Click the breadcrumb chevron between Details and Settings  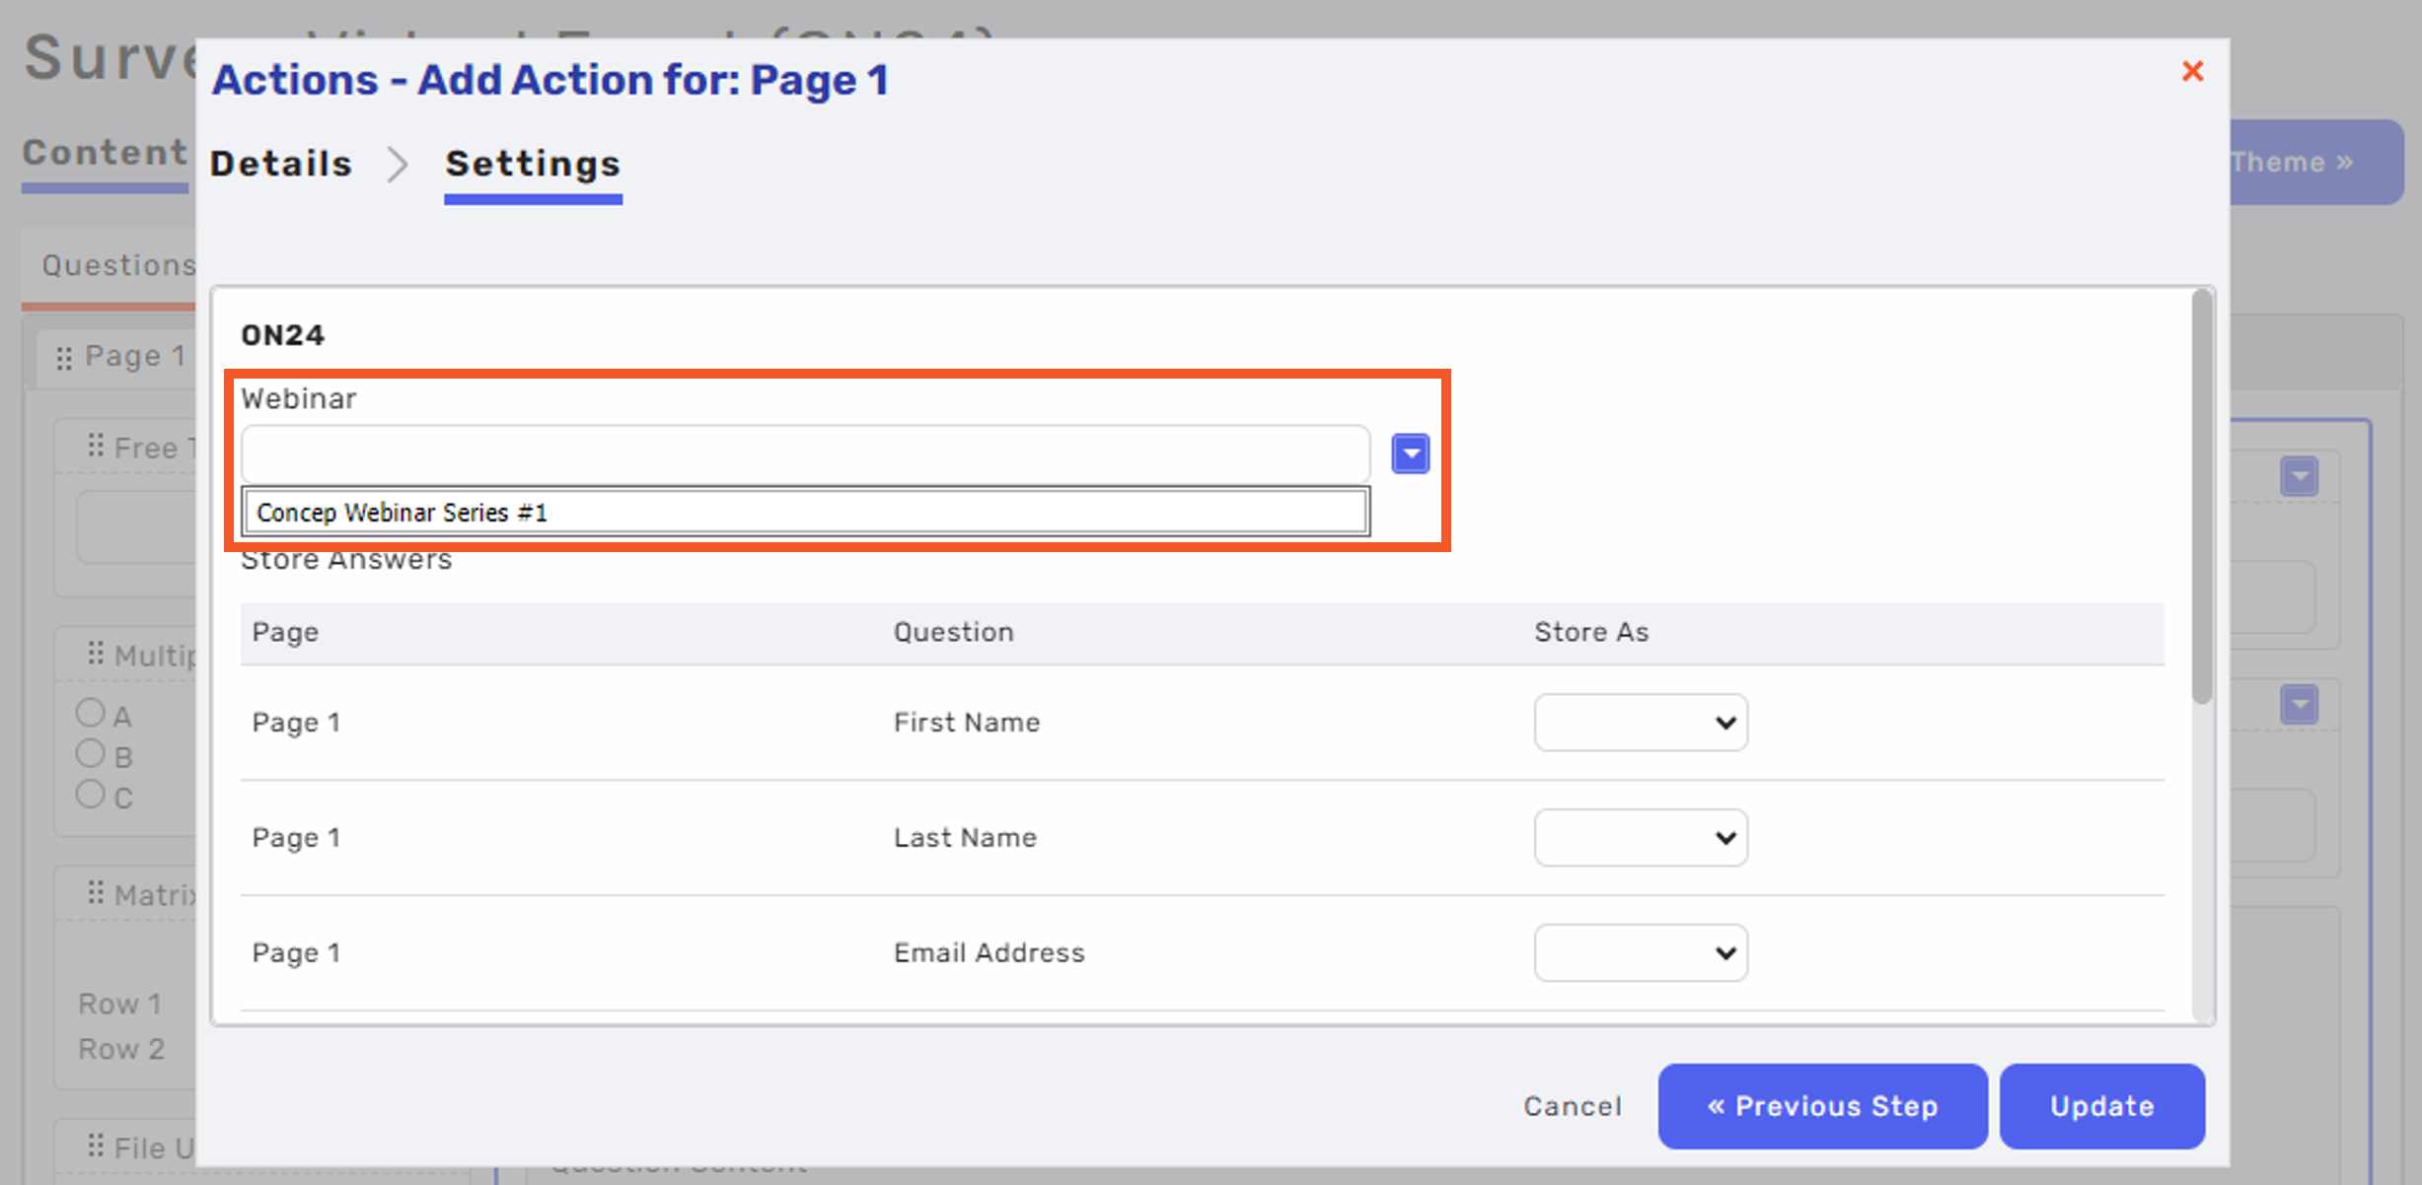pyautogui.click(x=398, y=165)
